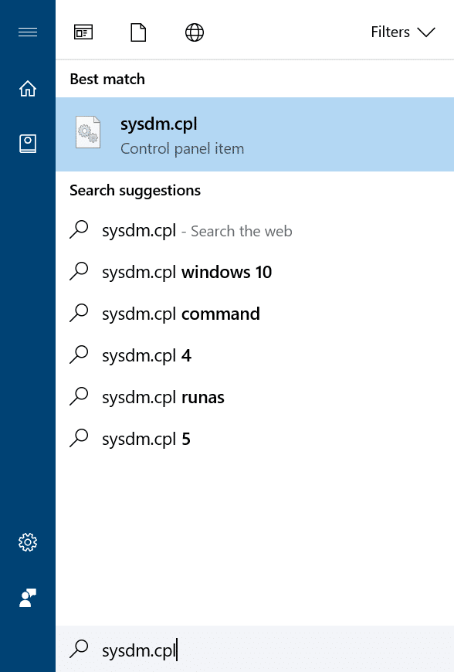Select the "sysdm.cpl runas" suggestion
The image size is (454, 672).
tap(255, 397)
